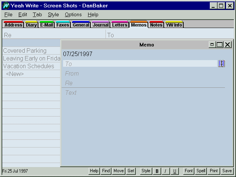This screenshot has height=177, width=236.
Task: Shrink the Memo panel with its small-box button
Action: [212, 45]
